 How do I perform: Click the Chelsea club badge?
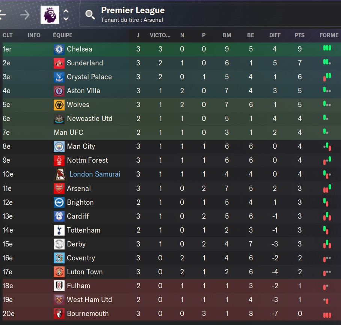(59, 49)
